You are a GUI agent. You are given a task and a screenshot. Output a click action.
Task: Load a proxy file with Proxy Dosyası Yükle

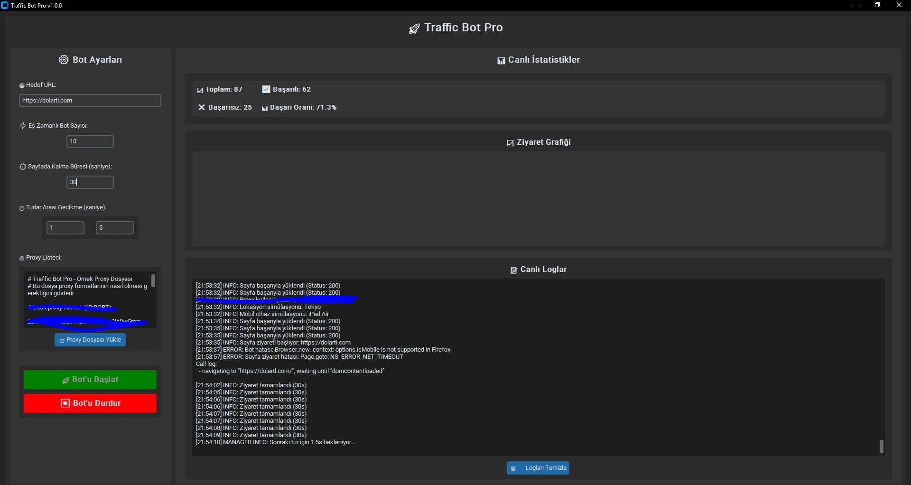point(90,340)
